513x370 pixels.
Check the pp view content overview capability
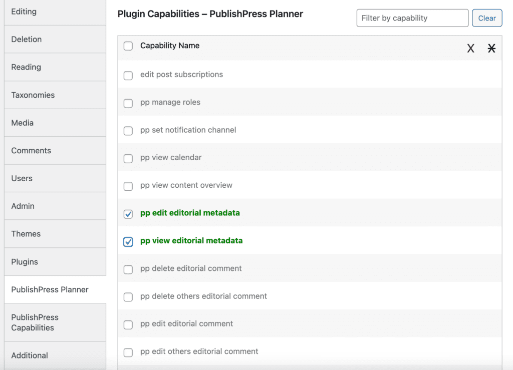click(x=128, y=185)
